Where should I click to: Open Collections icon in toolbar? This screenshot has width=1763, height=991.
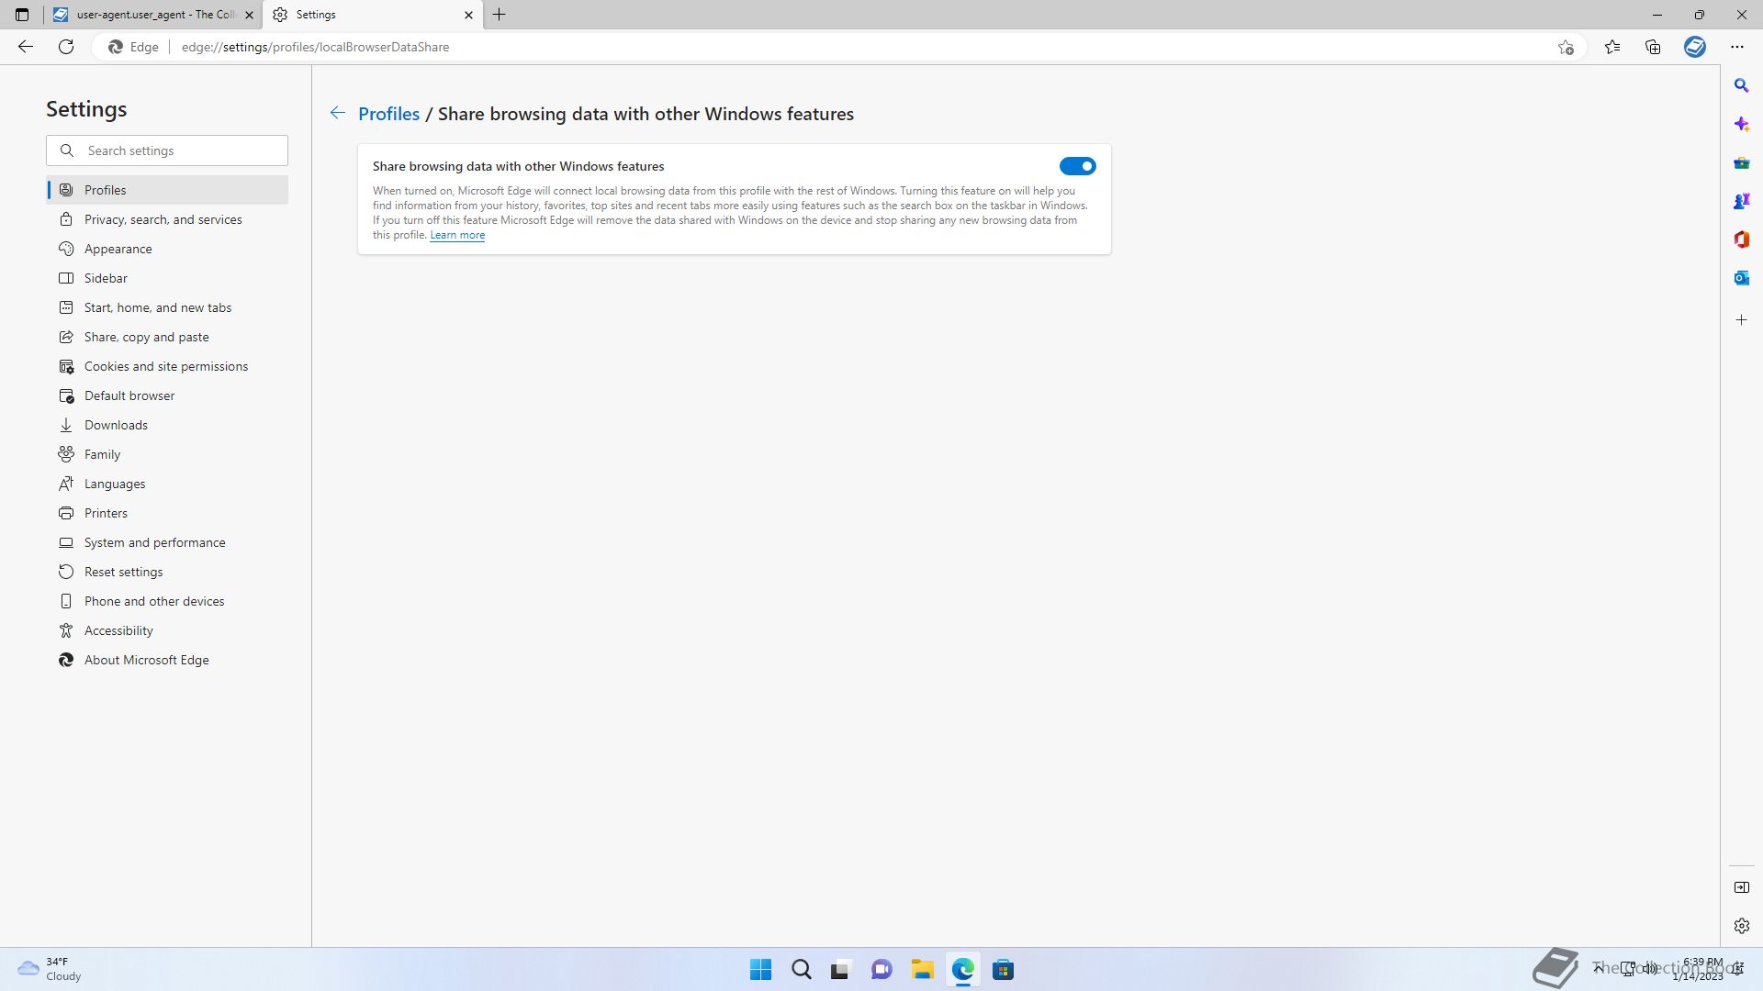(x=1653, y=47)
